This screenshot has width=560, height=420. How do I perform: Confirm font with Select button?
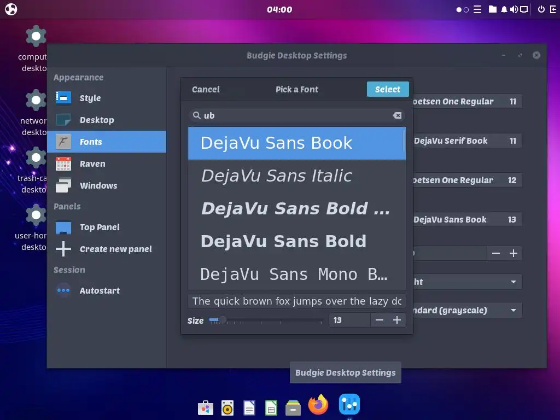coord(388,89)
